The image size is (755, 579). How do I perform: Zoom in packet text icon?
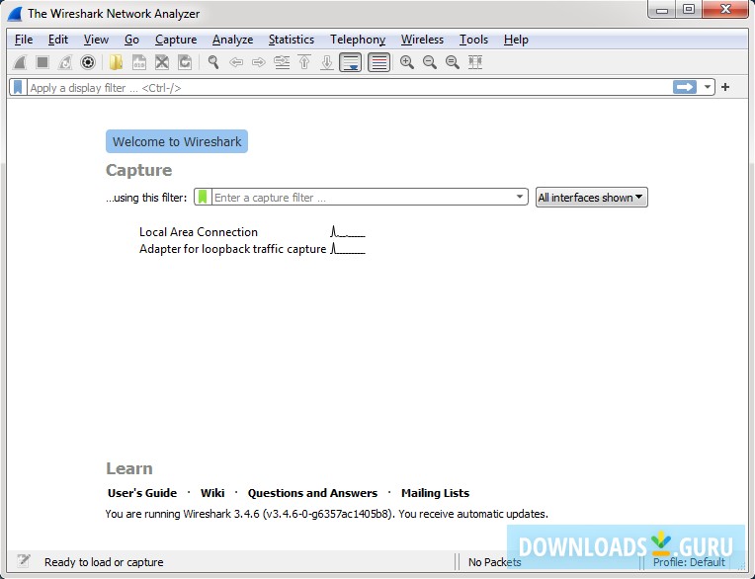(x=407, y=62)
